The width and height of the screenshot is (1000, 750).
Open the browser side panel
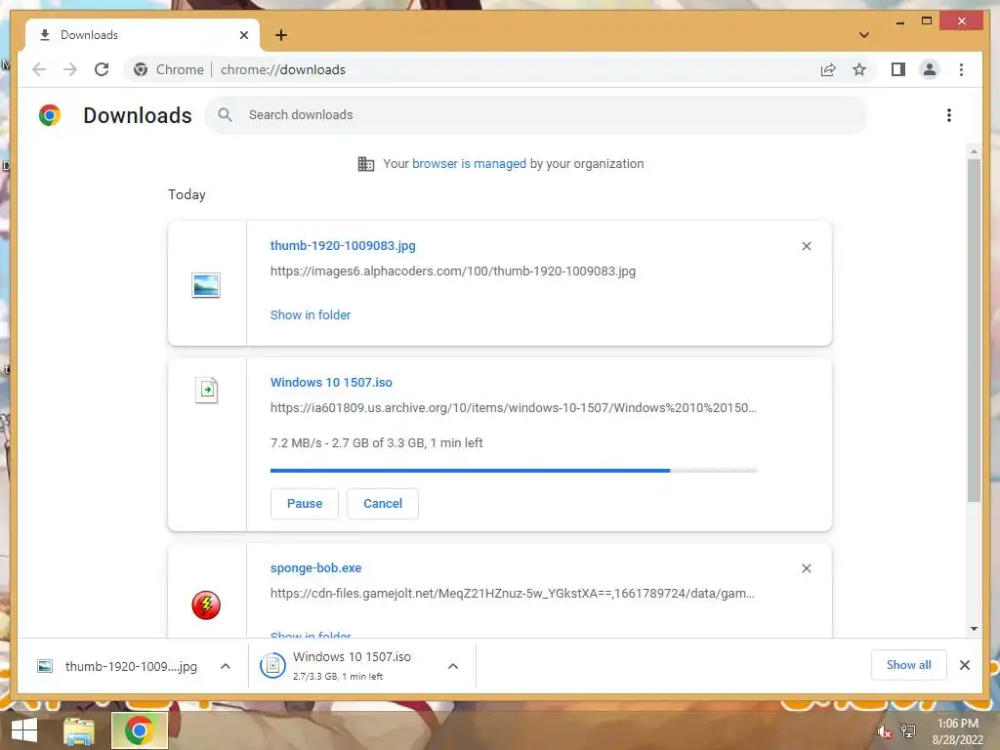(898, 69)
